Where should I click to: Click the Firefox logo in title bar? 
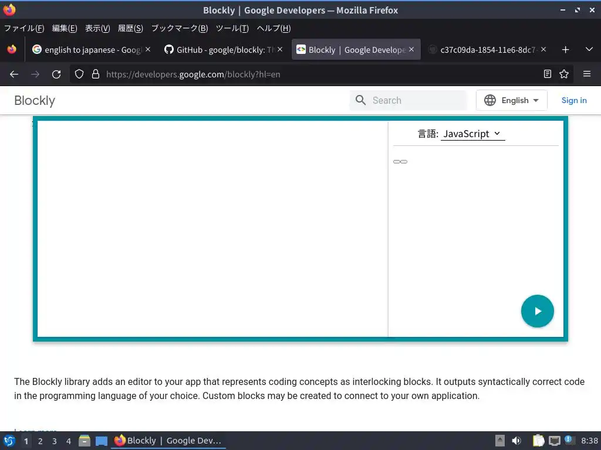[9, 9]
